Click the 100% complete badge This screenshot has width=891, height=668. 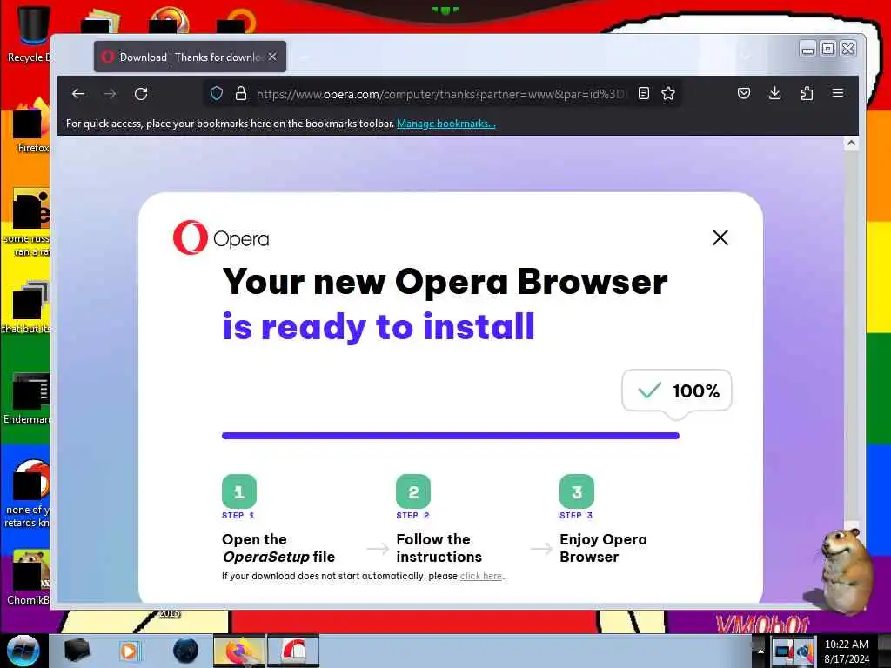tap(677, 391)
